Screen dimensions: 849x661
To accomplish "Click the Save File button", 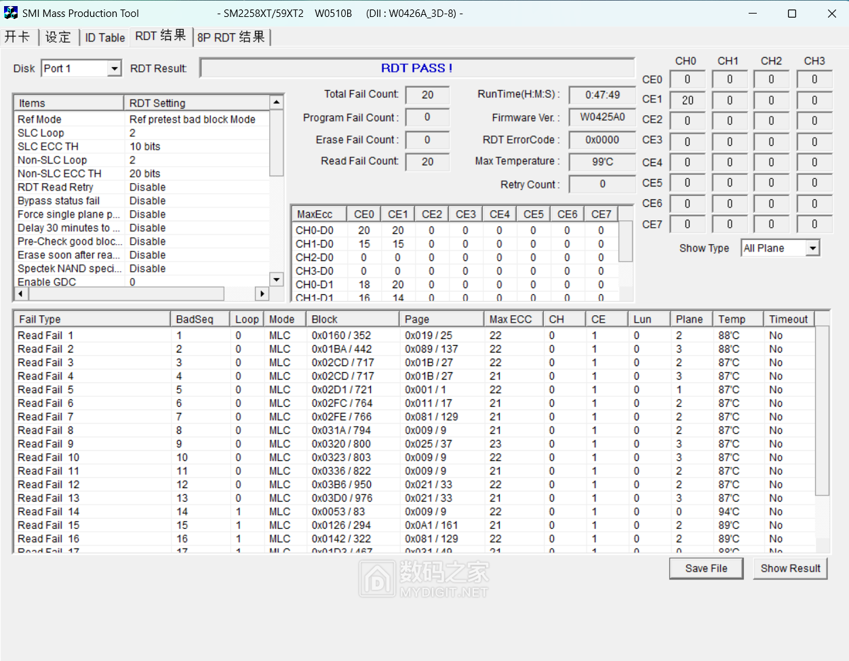I will pos(706,568).
